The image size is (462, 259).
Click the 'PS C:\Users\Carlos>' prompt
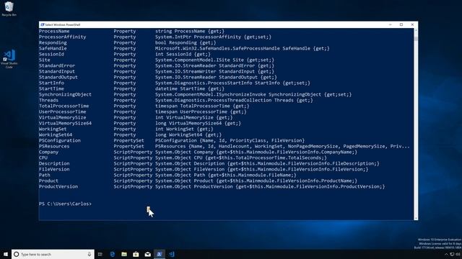tap(65, 204)
